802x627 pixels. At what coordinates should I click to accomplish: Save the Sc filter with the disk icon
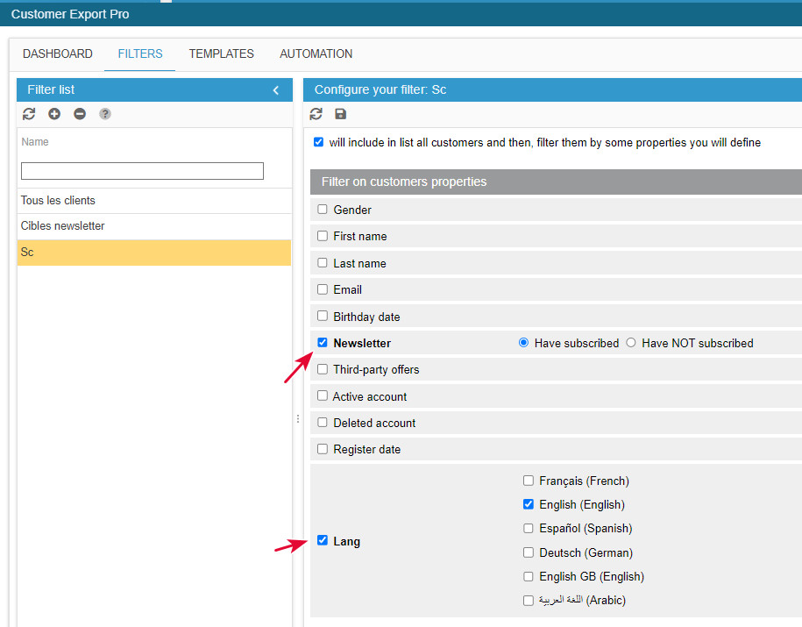click(x=340, y=113)
